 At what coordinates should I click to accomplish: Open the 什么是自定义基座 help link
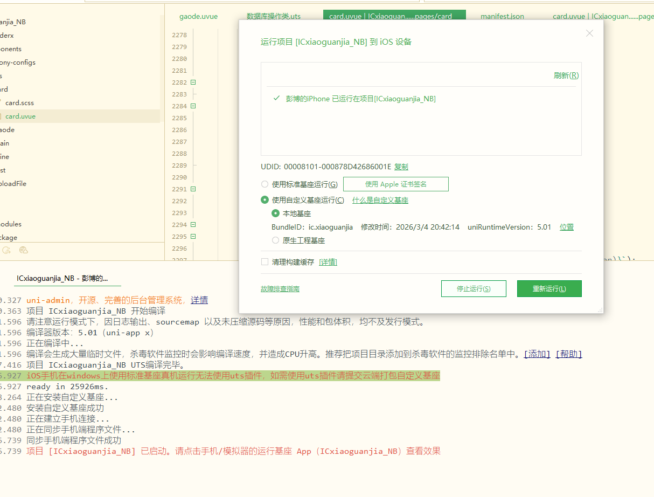380,200
